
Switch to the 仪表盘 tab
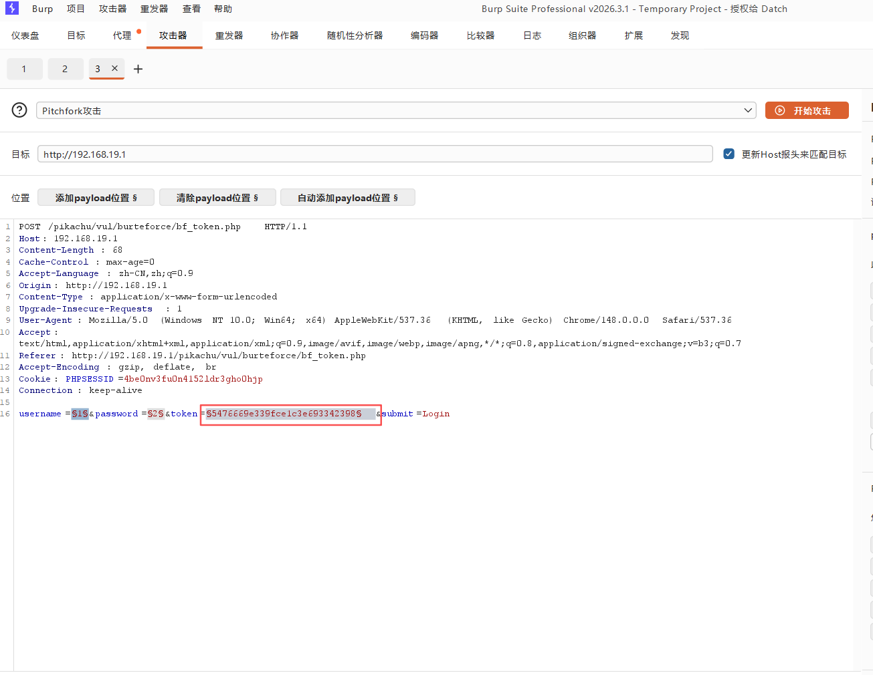coord(25,35)
